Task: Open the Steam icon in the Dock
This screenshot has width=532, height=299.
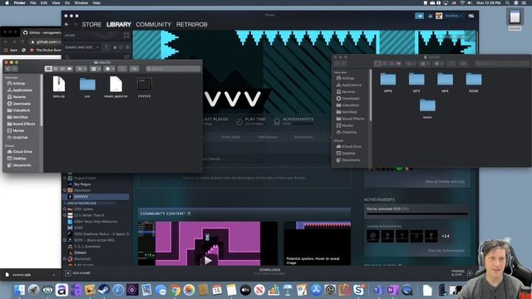Action: (x=104, y=290)
